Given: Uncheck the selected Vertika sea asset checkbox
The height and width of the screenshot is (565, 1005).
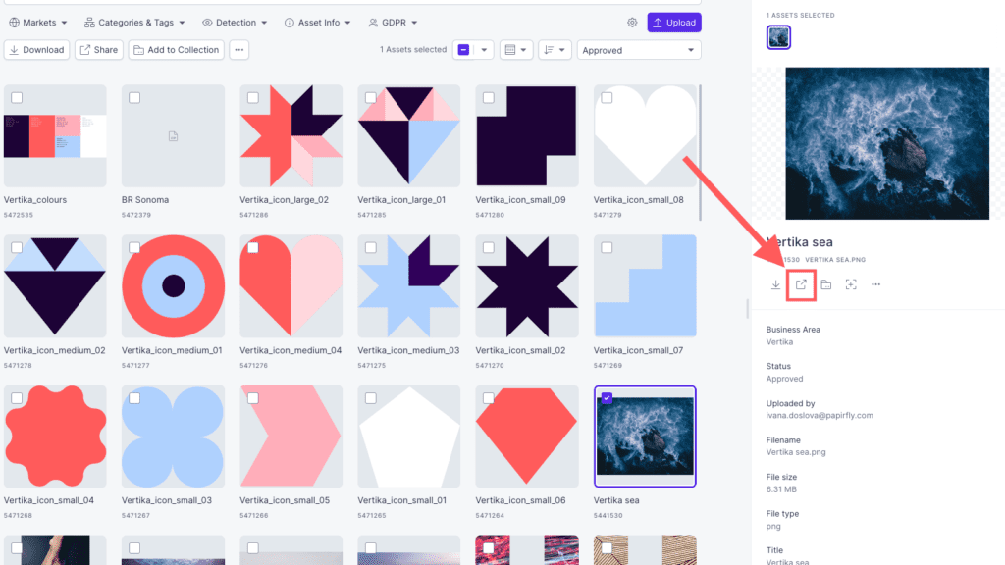Looking at the screenshot, I should tap(607, 398).
